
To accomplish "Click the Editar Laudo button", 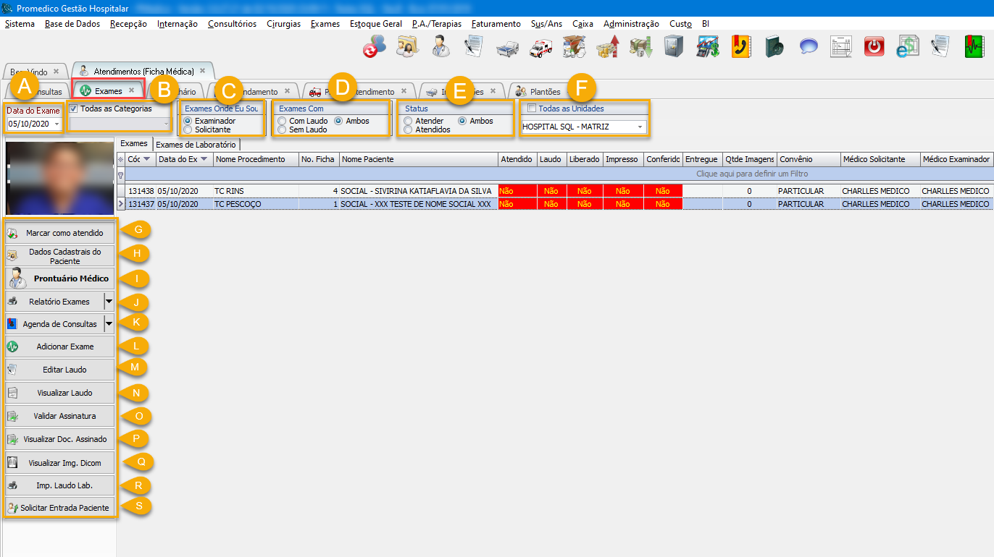I will (x=59, y=370).
